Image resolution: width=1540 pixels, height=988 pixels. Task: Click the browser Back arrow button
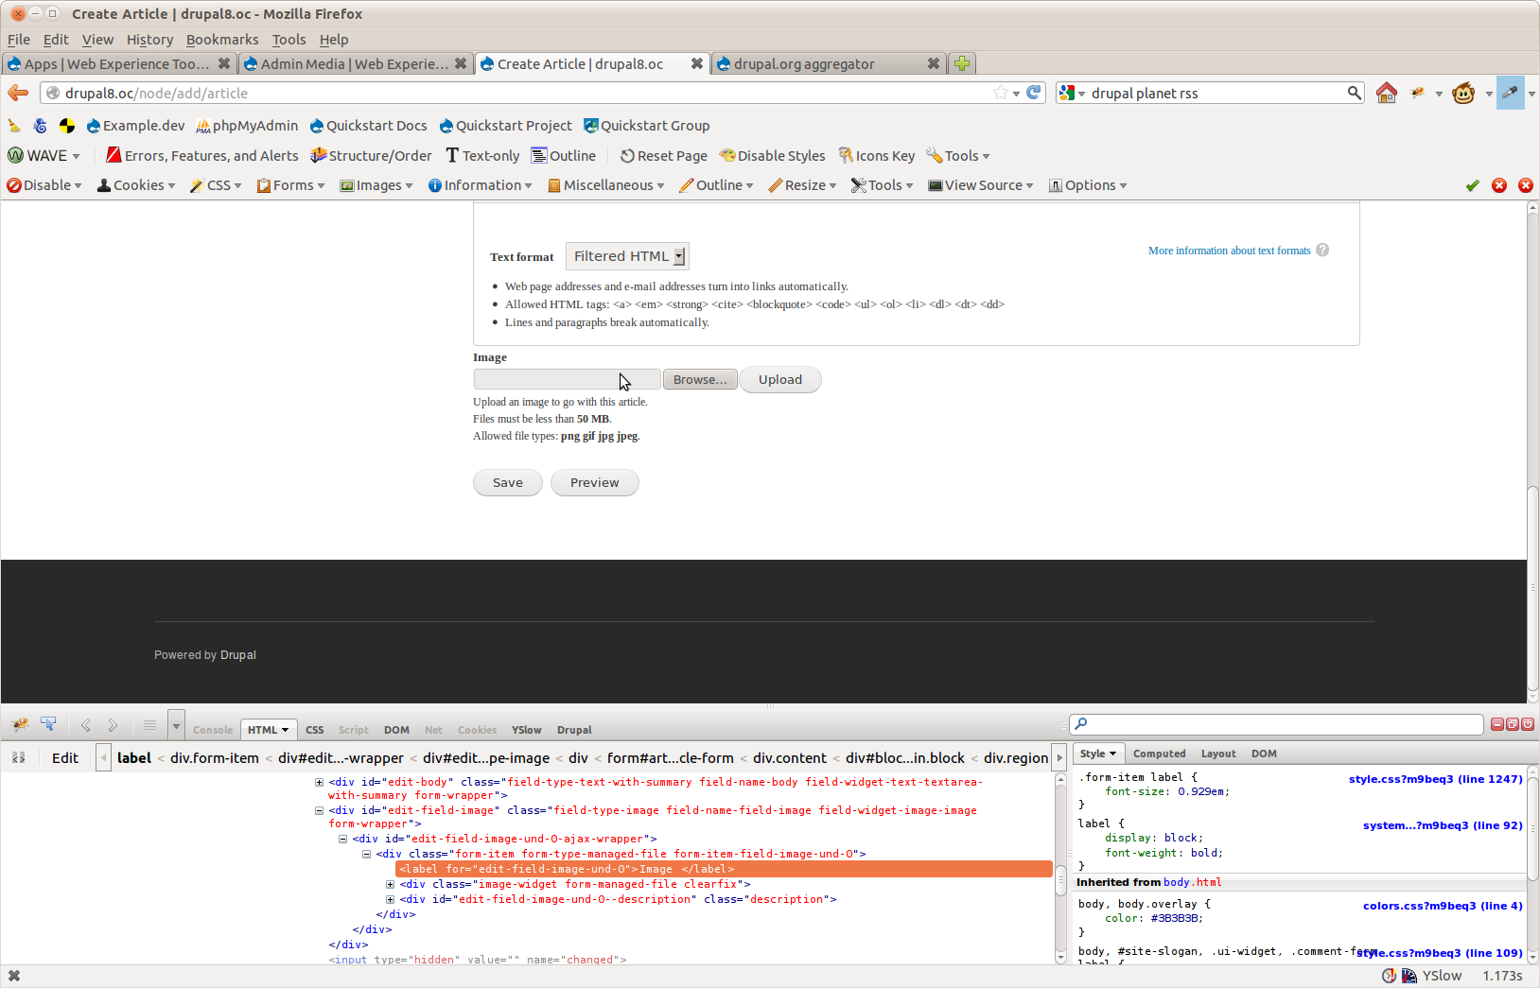point(18,93)
